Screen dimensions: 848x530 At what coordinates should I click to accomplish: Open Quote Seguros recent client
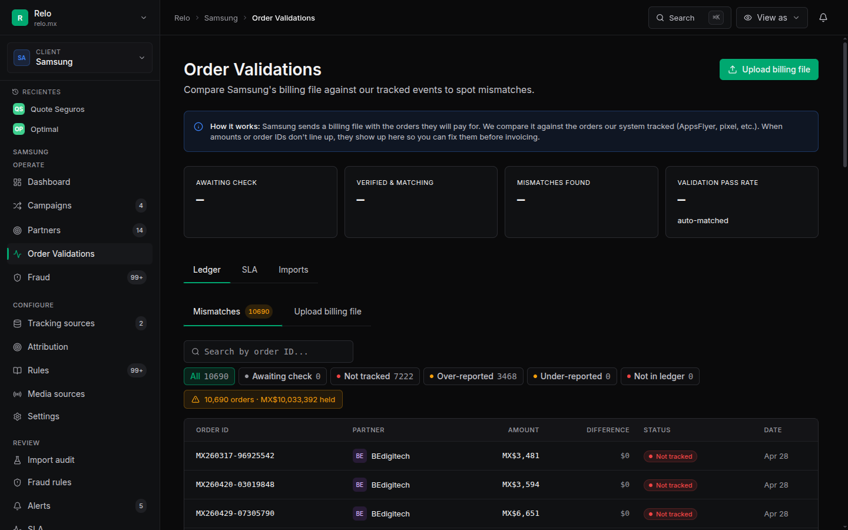79,109
